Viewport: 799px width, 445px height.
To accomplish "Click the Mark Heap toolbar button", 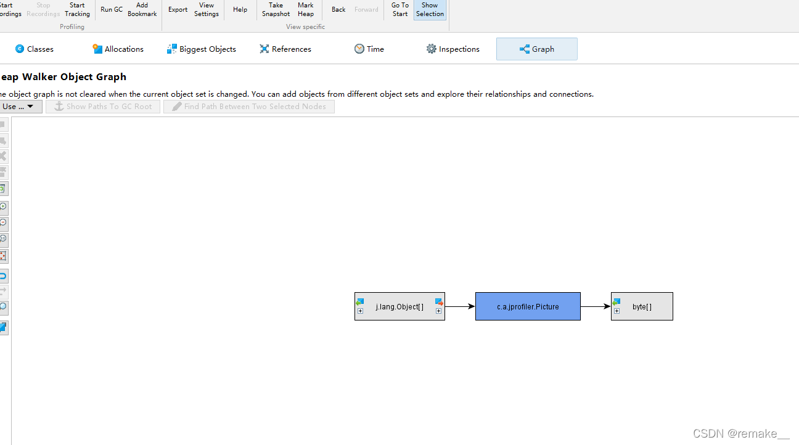I will point(306,9).
